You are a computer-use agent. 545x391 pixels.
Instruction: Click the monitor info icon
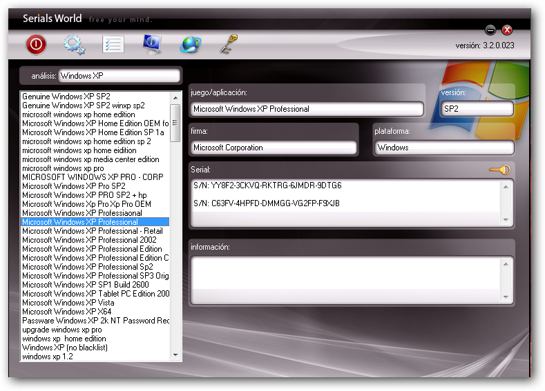pos(151,44)
